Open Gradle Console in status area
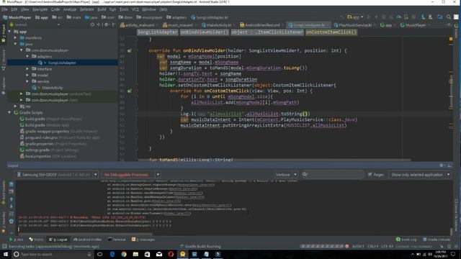 tap(437, 240)
